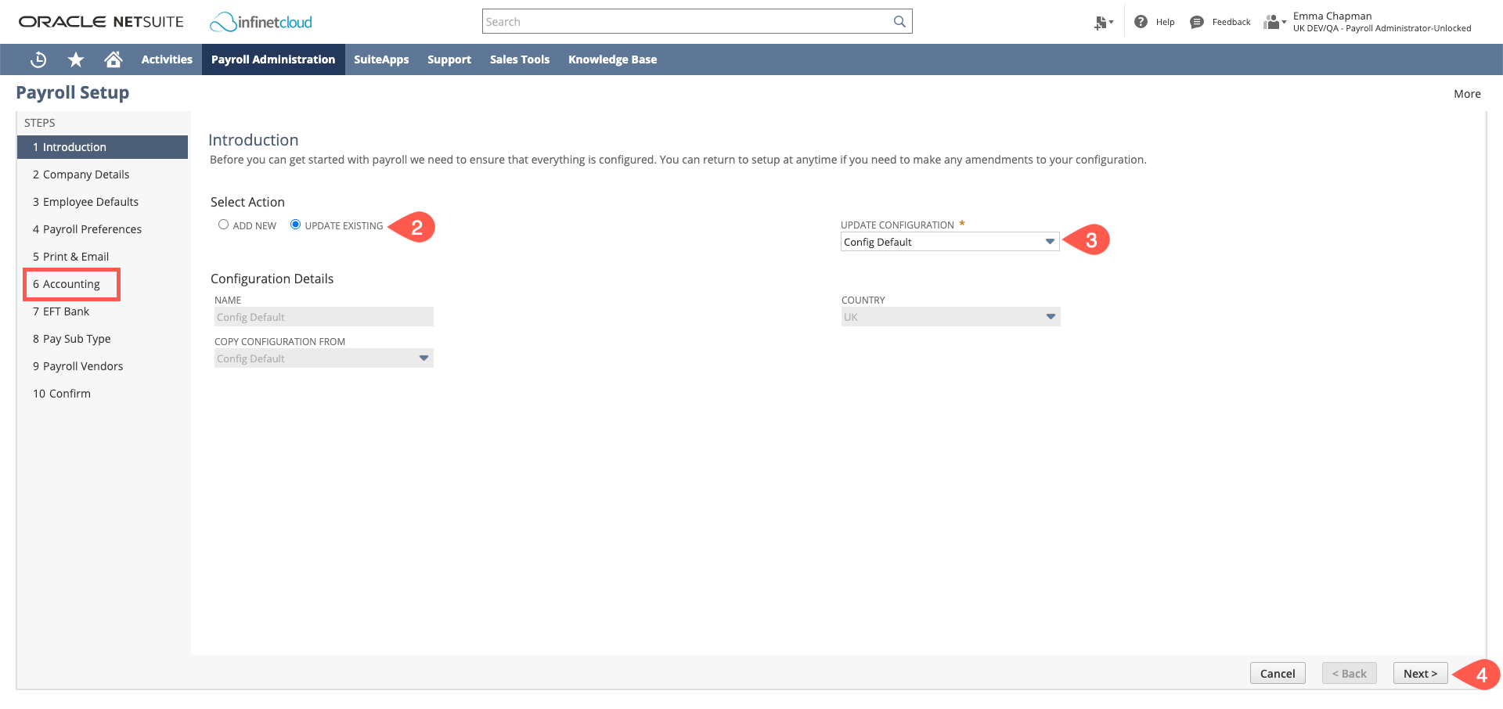
Task: Click the Home icon in navigation bar
Action: tap(114, 59)
